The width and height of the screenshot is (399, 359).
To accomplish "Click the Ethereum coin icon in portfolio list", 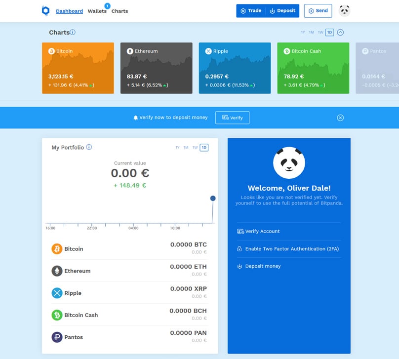I will 57,271.
